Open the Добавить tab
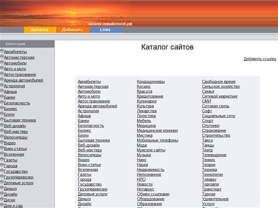This screenshot has height=208, width=278. (73, 30)
